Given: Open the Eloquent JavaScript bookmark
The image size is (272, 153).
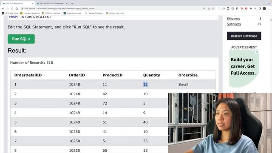Looking at the screenshot, I should (x=30, y=13).
